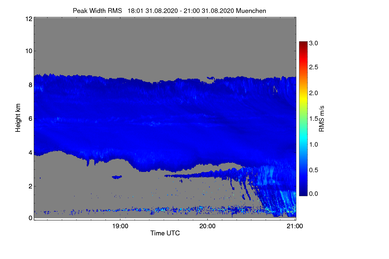This screenshot has width=389, height=259.
Task: Click the colorbar value '1.5'
Action: (313, 118)
